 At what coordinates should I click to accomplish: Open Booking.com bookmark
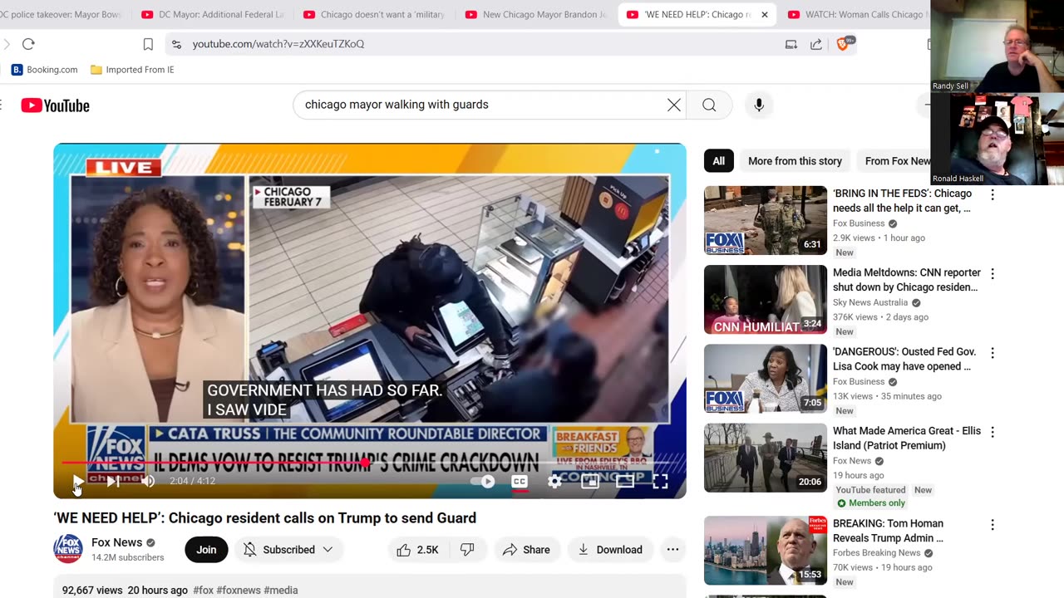[x=44, y=70]
